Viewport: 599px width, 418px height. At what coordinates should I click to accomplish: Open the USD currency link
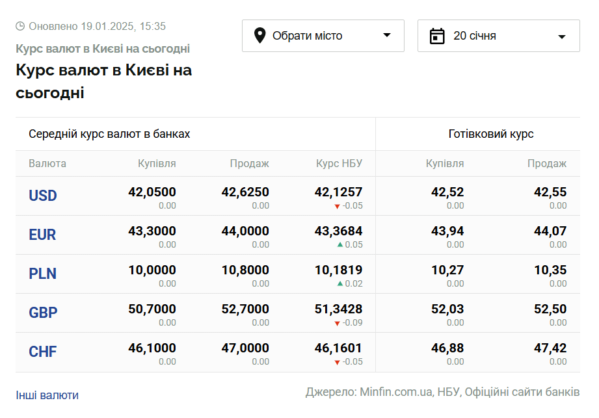43,196
